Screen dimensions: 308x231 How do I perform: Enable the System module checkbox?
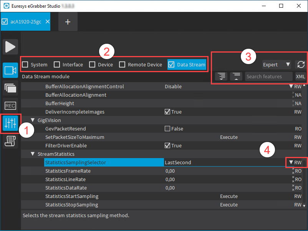tap(25, 64)
